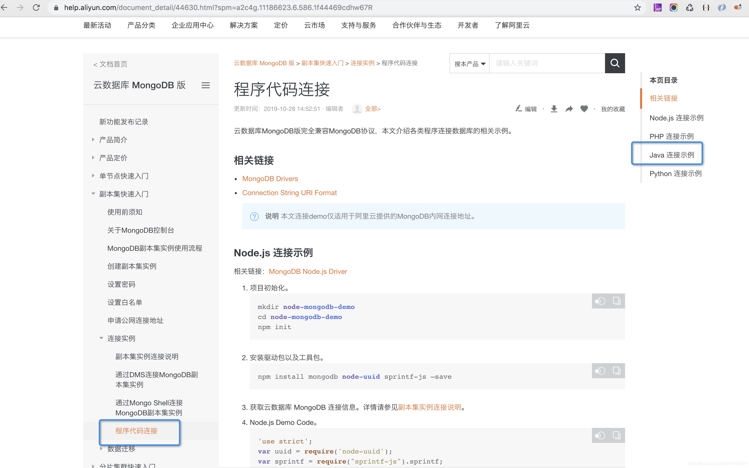Favorite the article with heart icon
This screenshot has width=749, height=468.
click(584, 109)
